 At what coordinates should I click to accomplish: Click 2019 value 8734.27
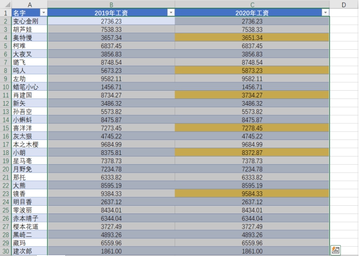coord(111,95)
